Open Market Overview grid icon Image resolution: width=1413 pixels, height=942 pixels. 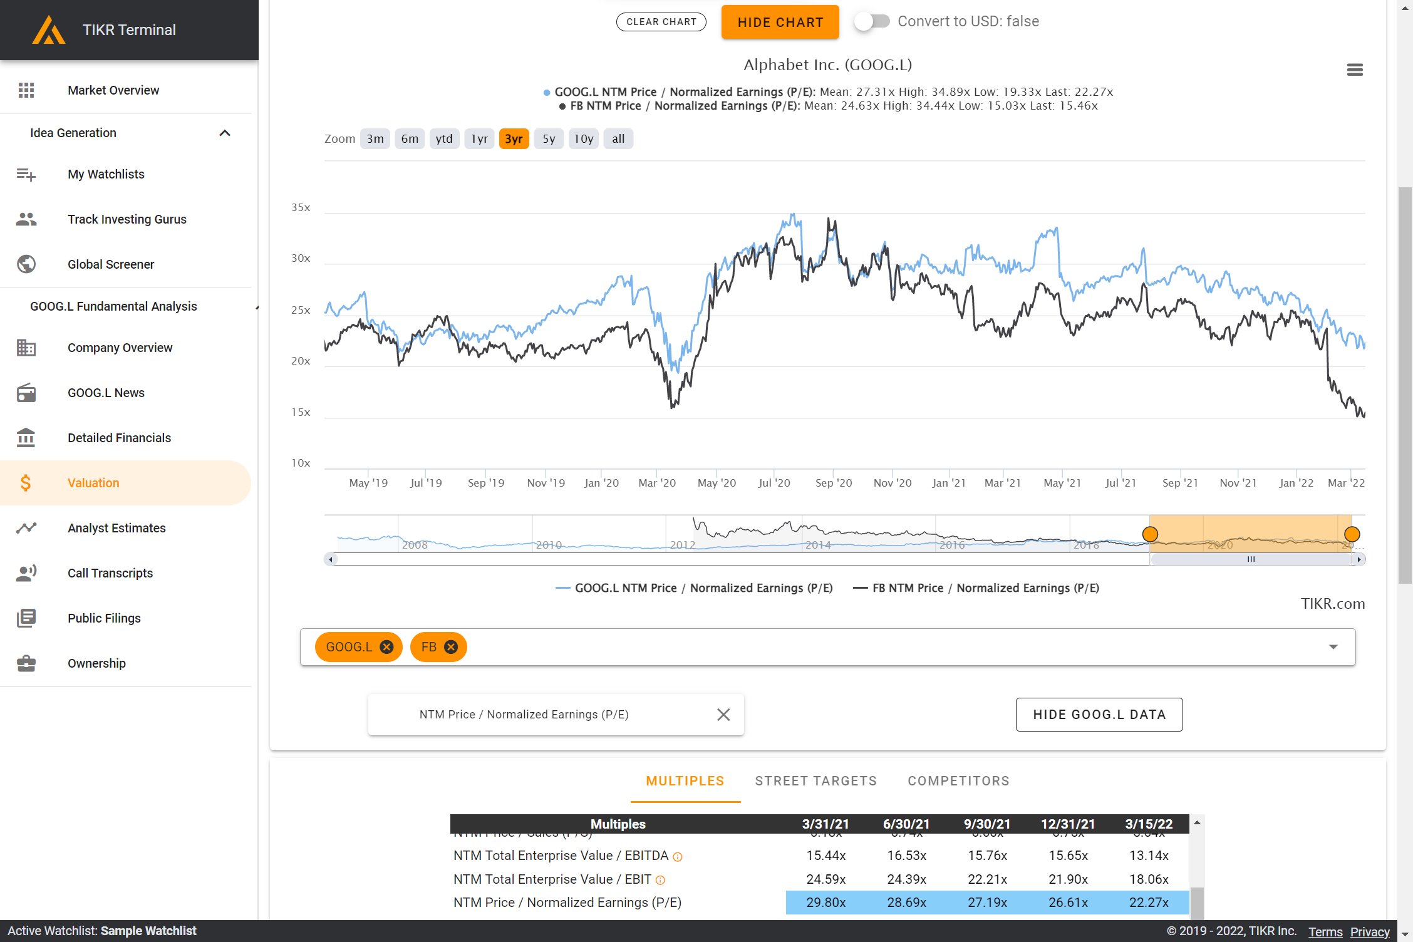(x=26, y=90)
